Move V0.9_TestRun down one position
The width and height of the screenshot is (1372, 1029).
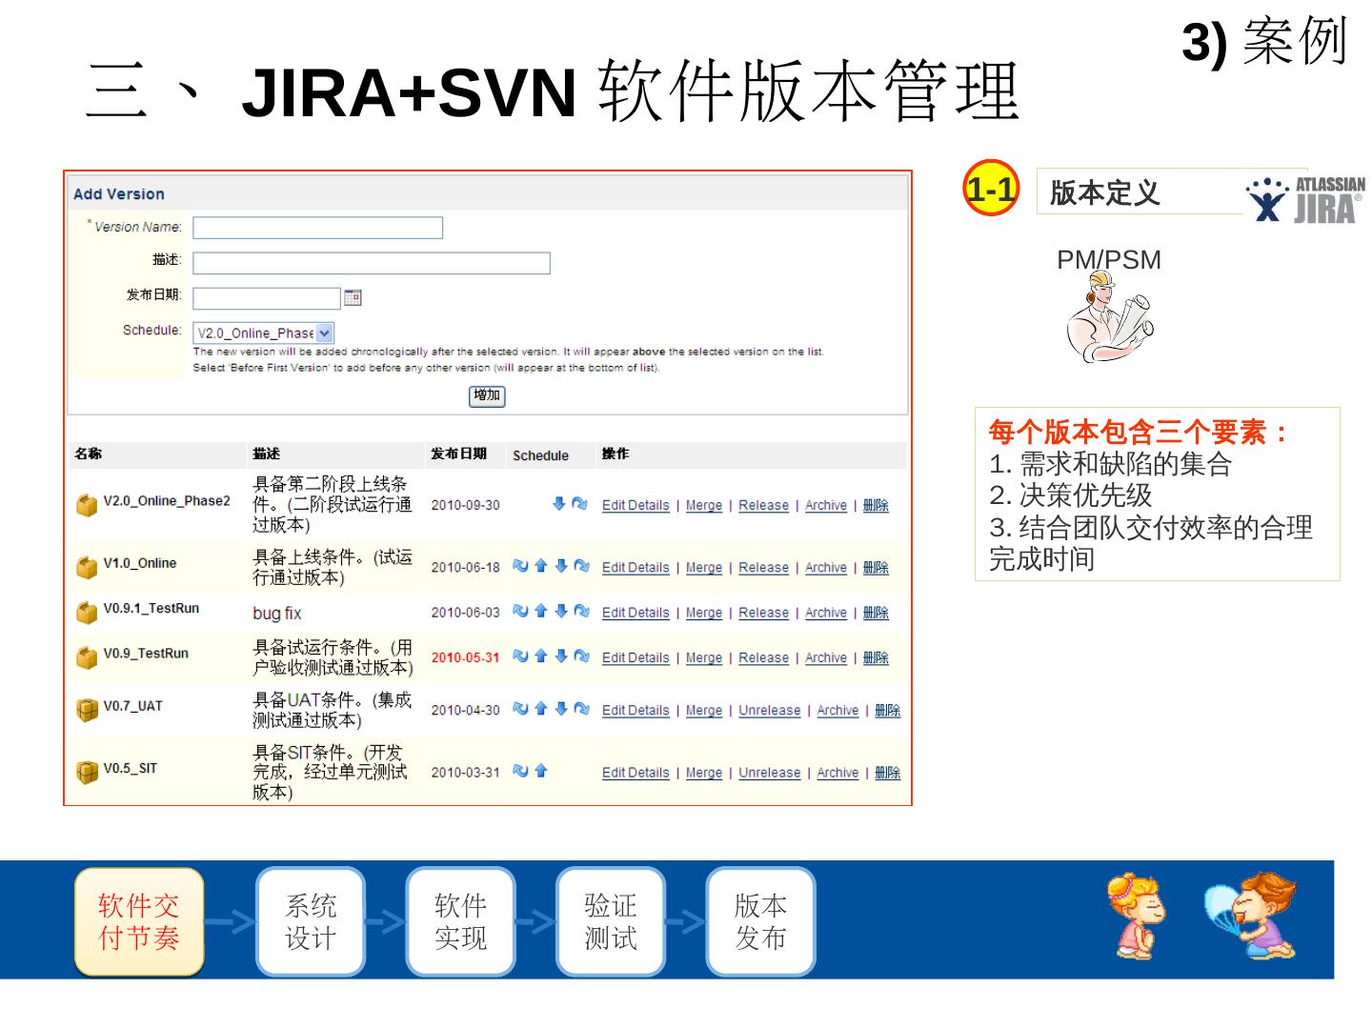tap(561, 656)
